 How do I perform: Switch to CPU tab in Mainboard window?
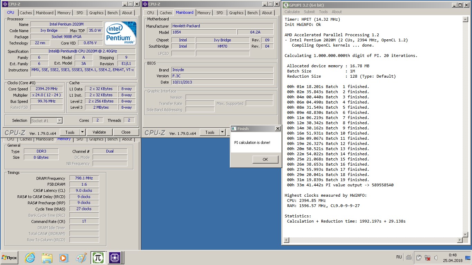151,13
